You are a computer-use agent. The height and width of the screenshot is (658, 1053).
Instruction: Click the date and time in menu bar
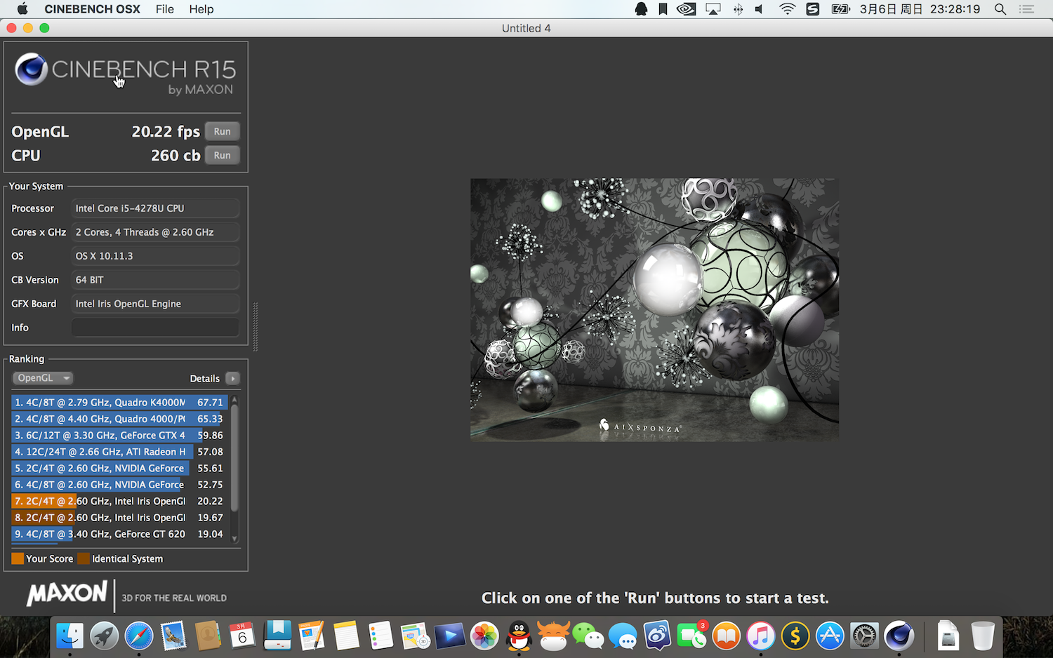920,9
